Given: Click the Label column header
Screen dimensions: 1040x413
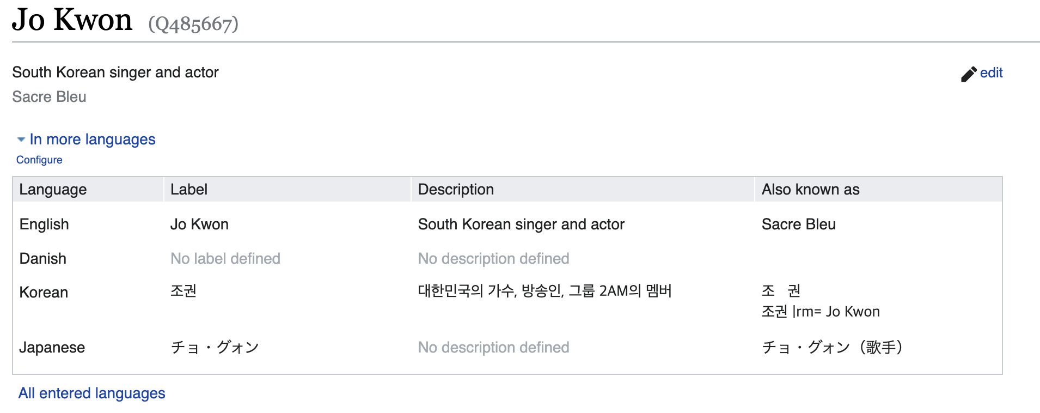Looking at the screenshot, I should [x=188, y=190].
